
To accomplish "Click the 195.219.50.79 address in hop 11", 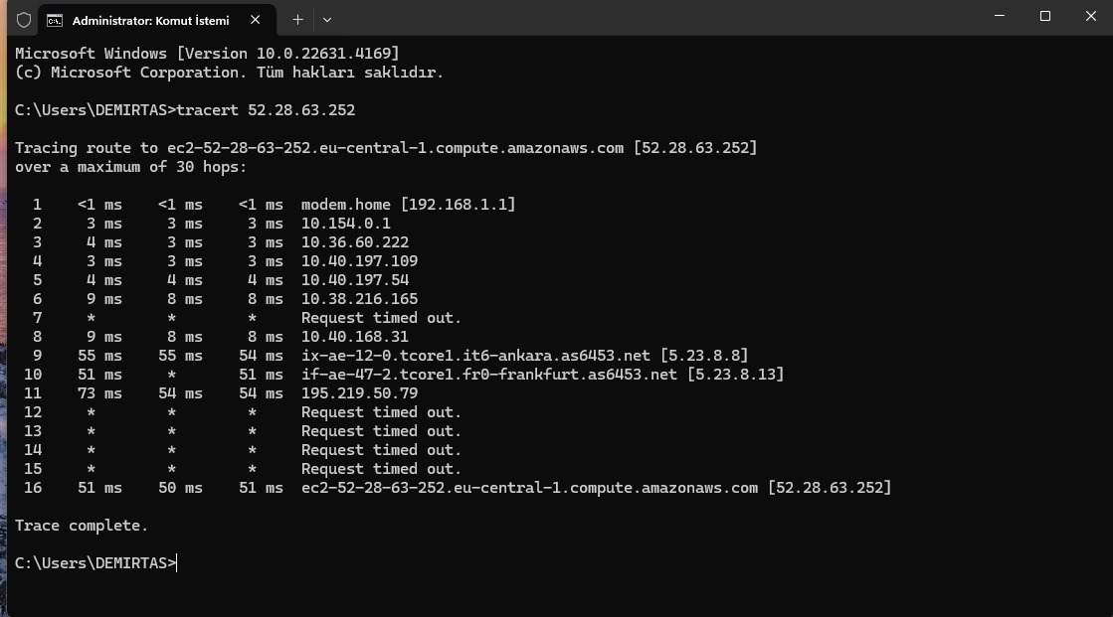I will [360, 392].
